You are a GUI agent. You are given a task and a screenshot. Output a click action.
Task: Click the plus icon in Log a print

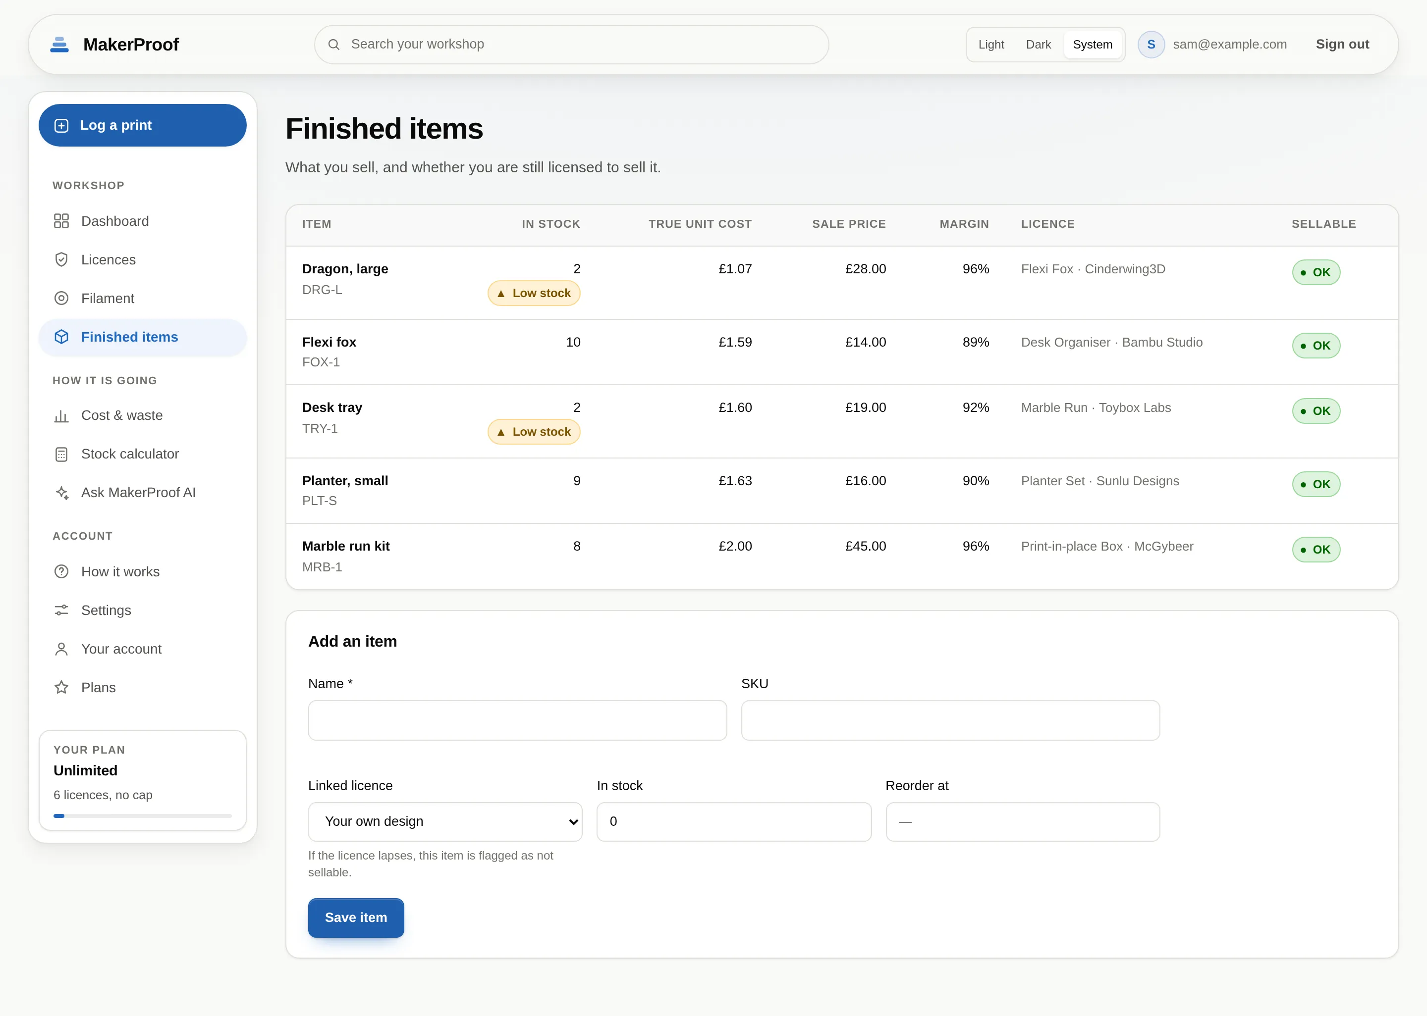pyautogui.click(x=61, y=125)
